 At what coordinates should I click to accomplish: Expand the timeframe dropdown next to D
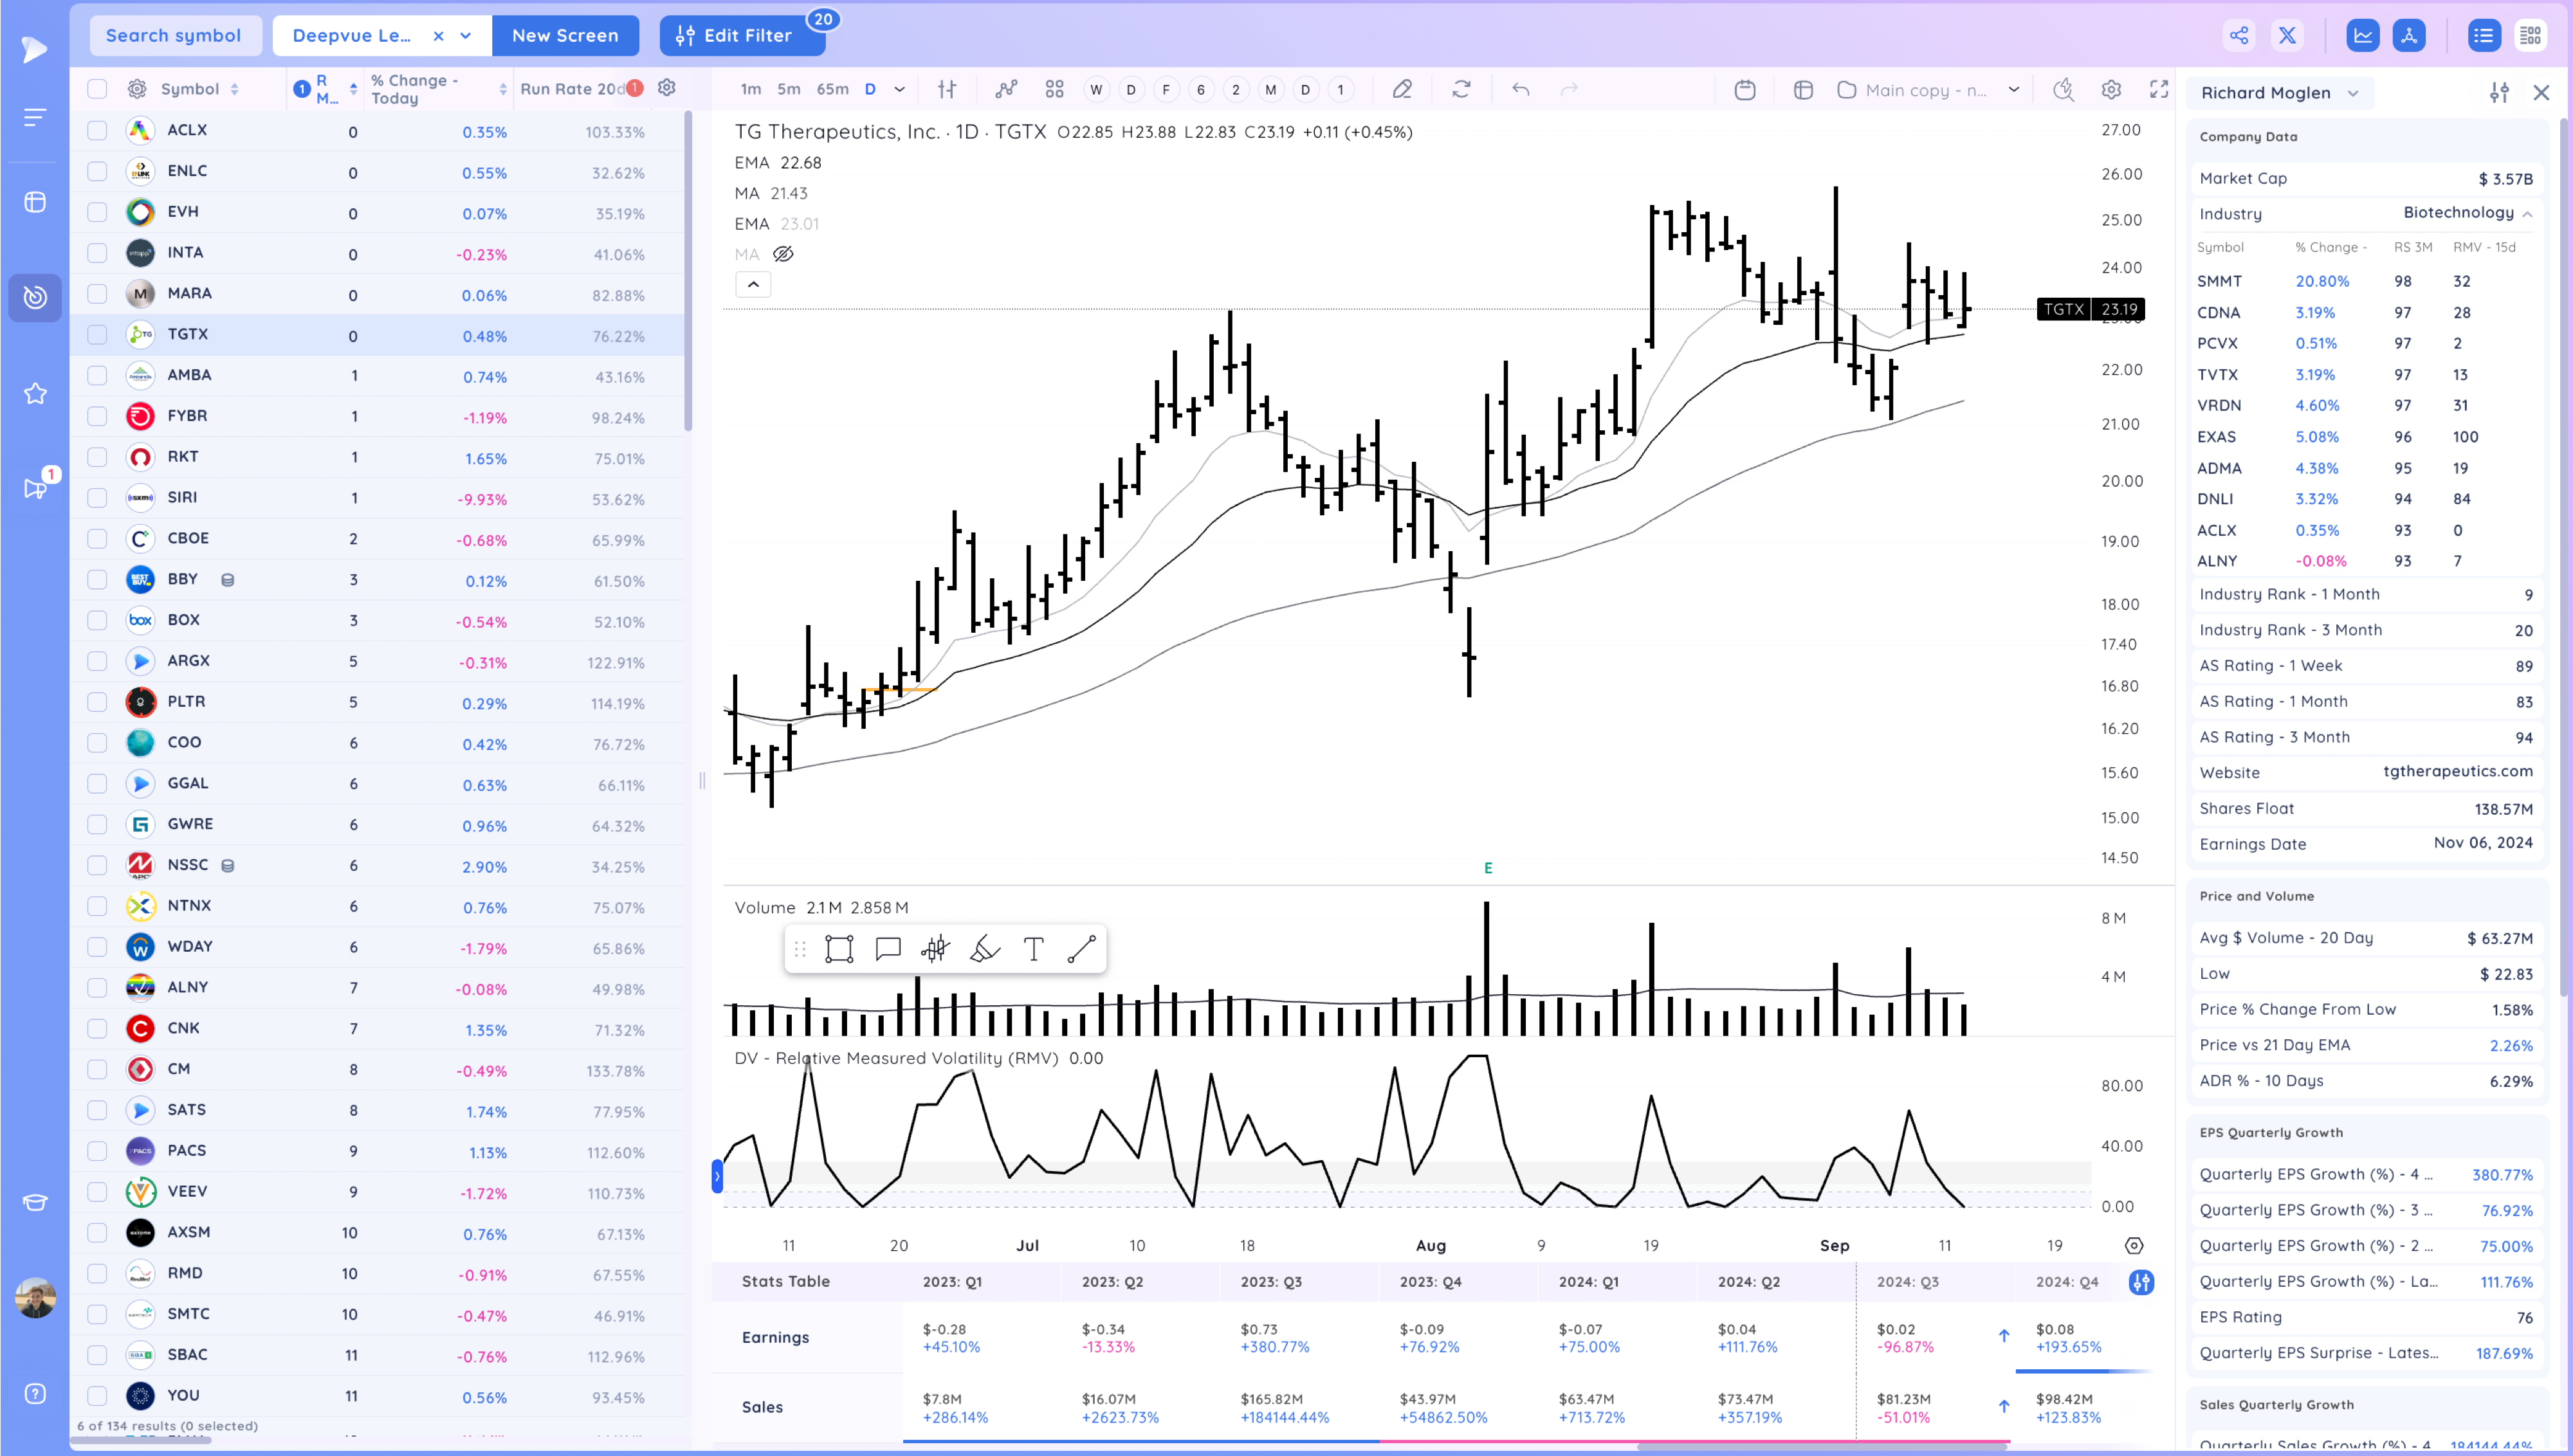pos(899,90)
